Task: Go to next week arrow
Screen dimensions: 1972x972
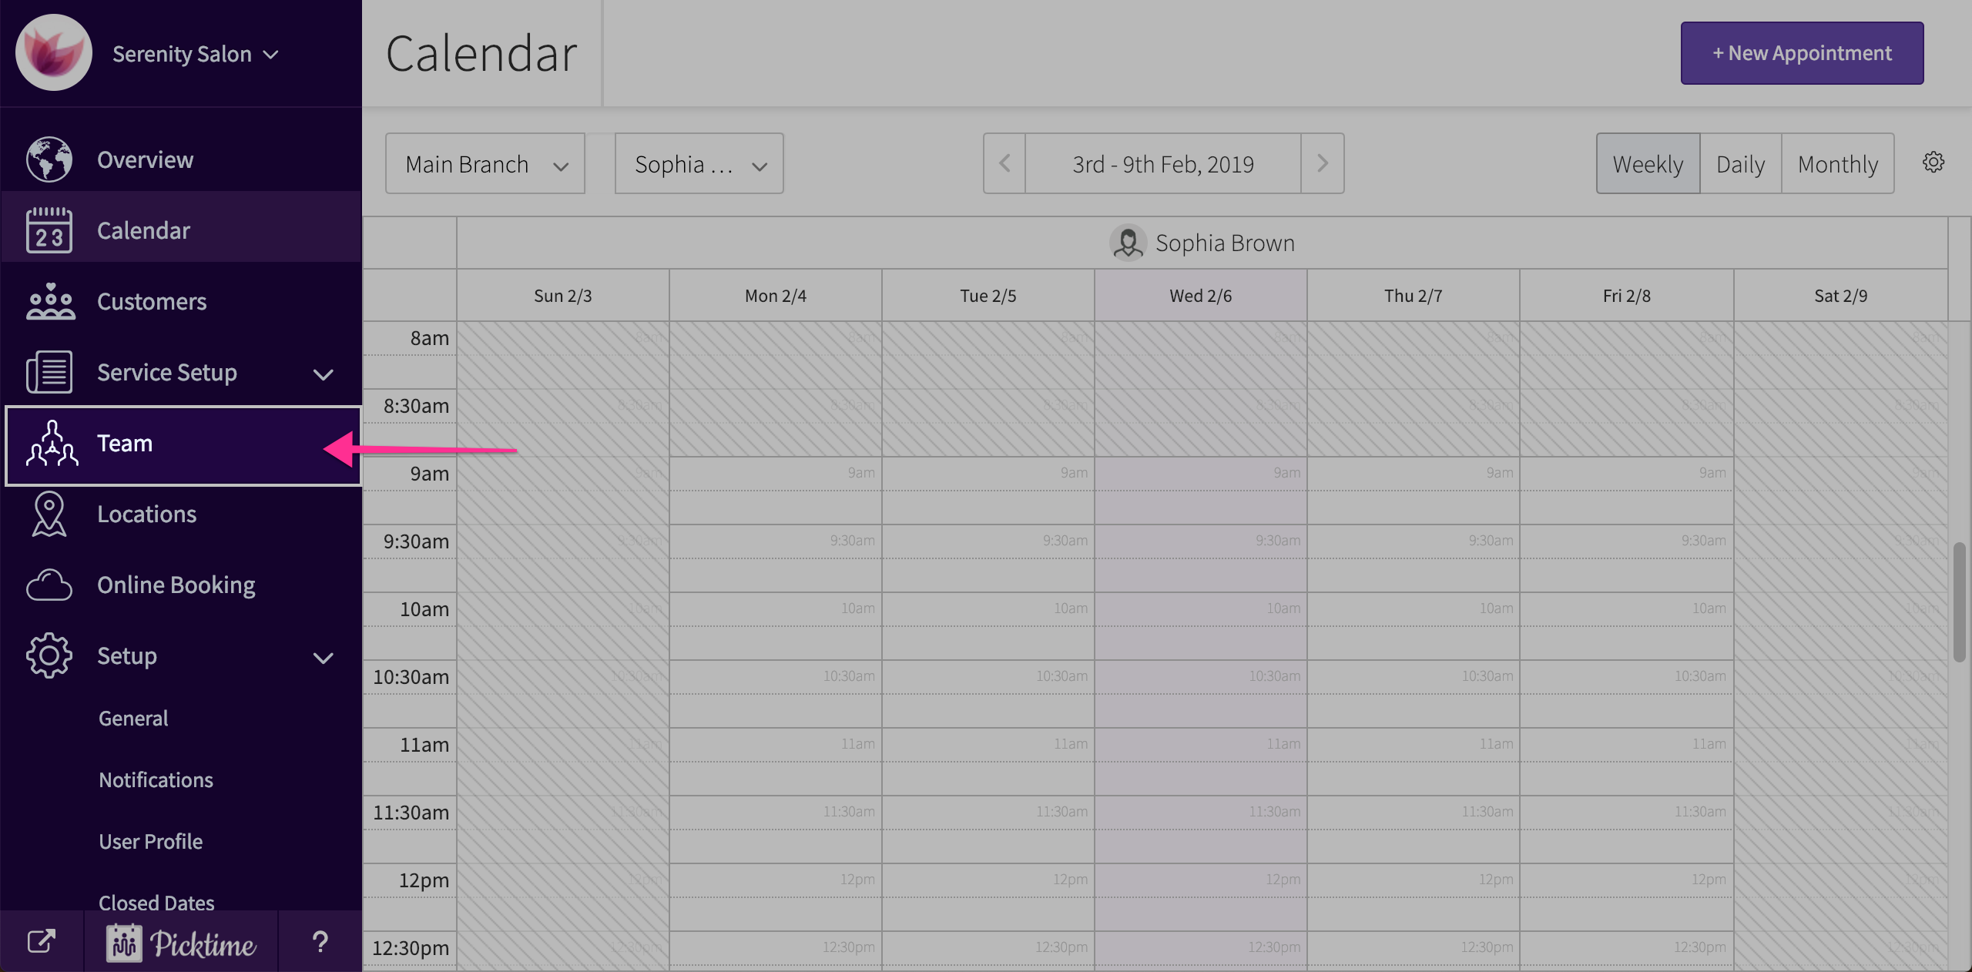Action: coord(1322,163)
